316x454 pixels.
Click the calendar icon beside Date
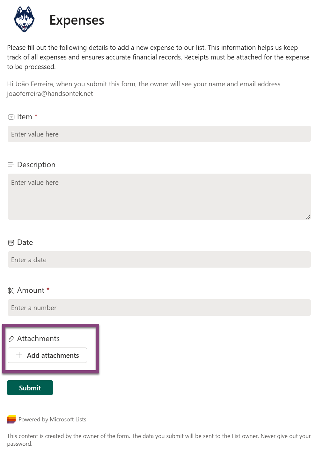[x=11, y=243]
